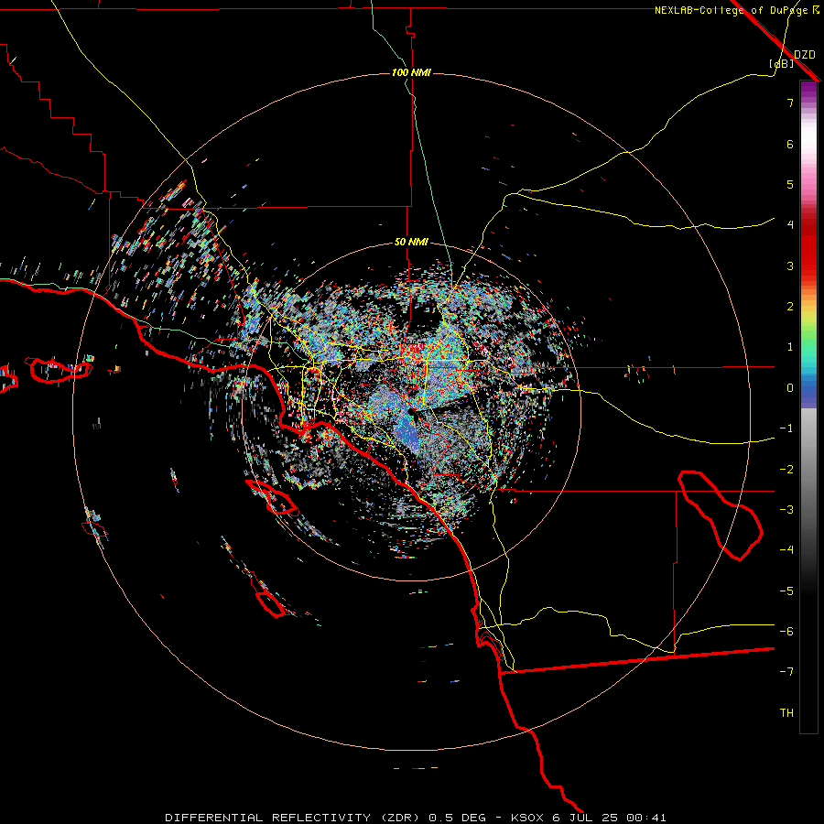The image size is (824, 824).
Task: Click the purple top of the color bar
Action: [x=808, y=90]
